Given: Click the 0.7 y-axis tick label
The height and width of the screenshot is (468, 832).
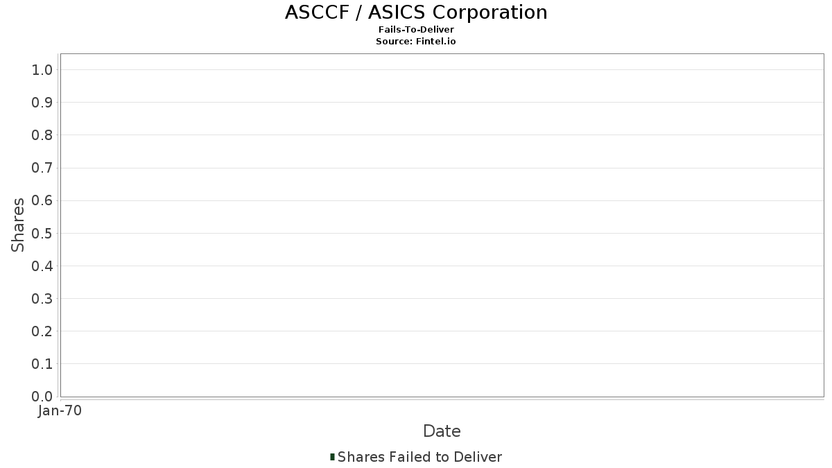Looking at the screenshot, I should coord(42,168).
